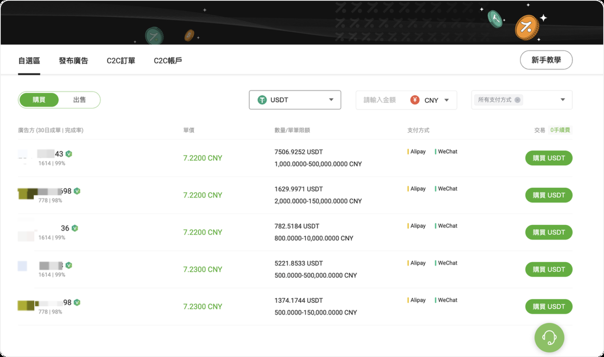Open the C2C訂單 tab

(x=121, y=61)
